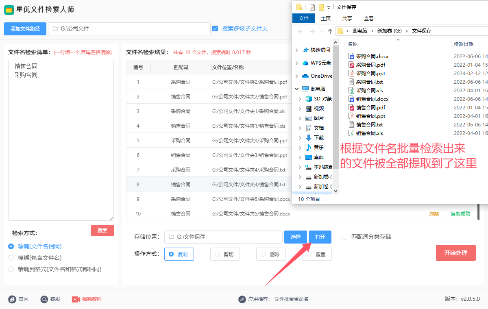Expand 快速访问 in Explorer tree
The width and height of the screenshot is (488, 309).
coord(297,50)
